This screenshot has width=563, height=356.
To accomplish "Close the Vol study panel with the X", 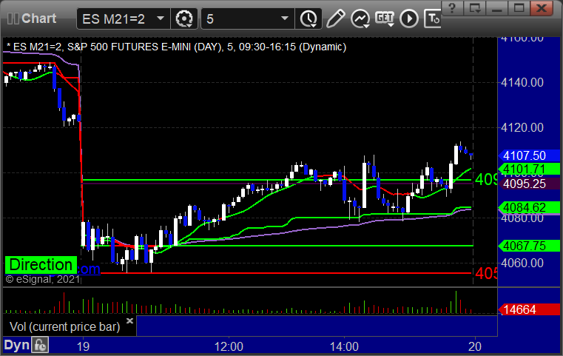I will [129, 320].
